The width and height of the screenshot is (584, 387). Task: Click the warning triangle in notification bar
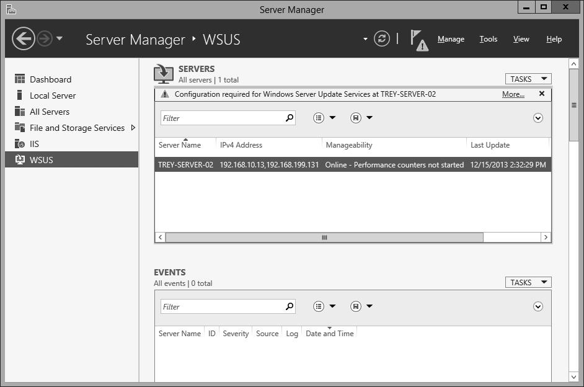click(165, 94)
